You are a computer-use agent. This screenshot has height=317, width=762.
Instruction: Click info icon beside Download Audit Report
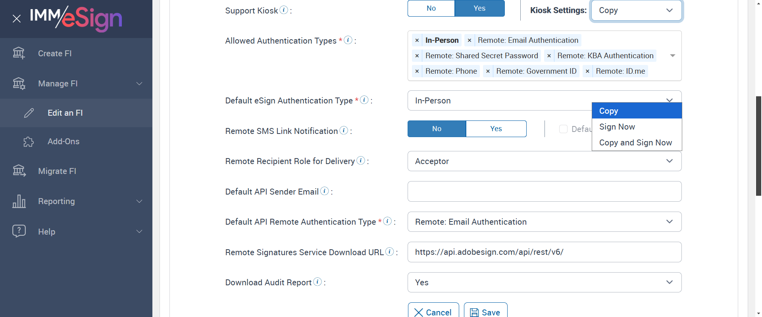click(317, 282)
